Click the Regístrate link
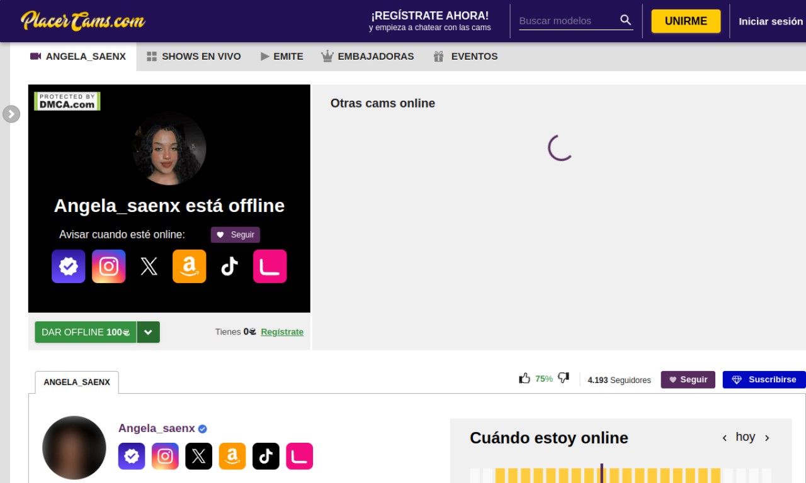 [282, 332]
